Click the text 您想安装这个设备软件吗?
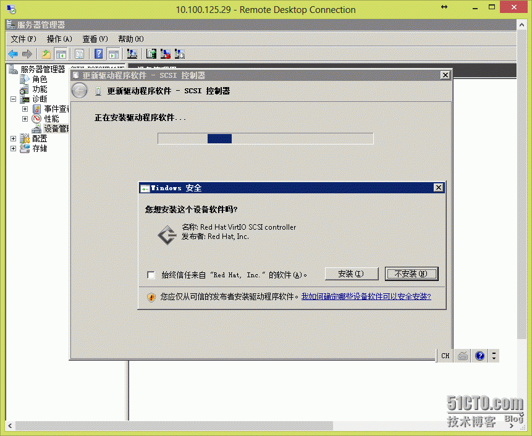This screenshot has width=532, height=436. [x=191, y=209]
